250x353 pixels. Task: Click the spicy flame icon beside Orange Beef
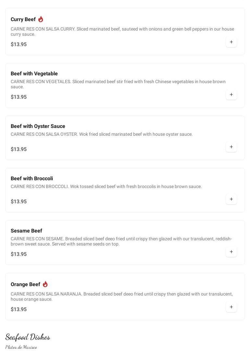point(45,284)
